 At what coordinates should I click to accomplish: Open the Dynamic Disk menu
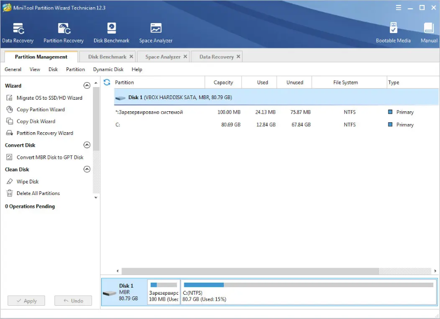click(108, 69)
